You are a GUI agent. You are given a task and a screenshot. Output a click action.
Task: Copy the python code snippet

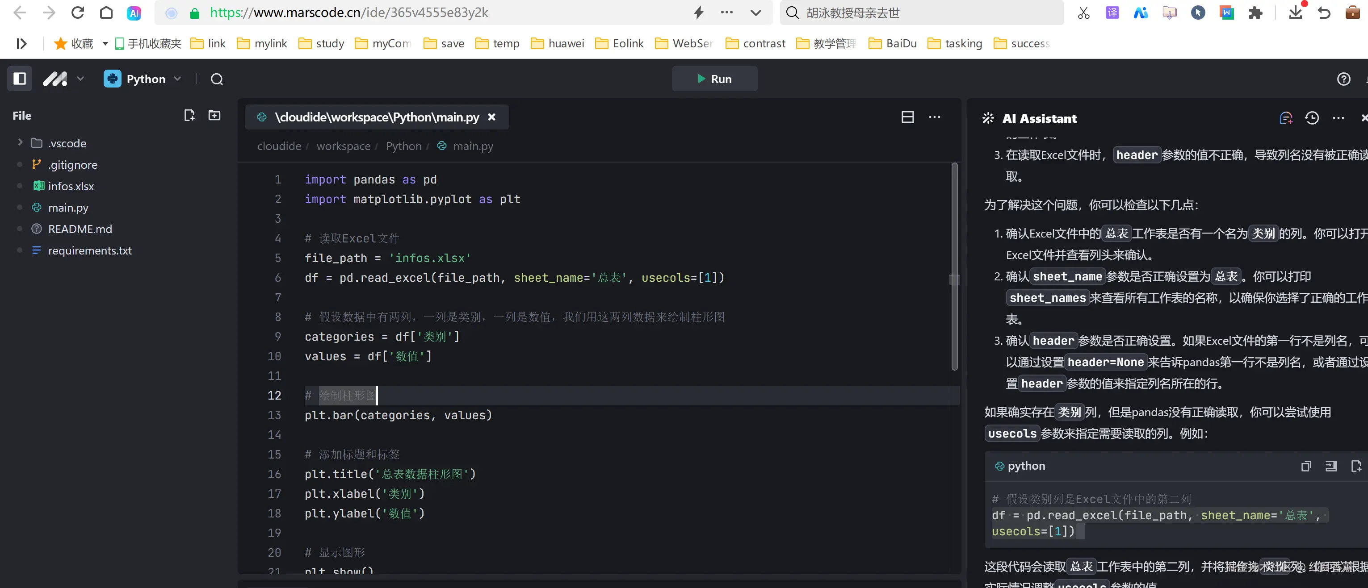(1305, 466)
